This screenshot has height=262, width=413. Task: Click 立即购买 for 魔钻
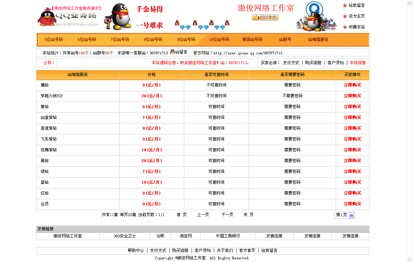[352, 85]
